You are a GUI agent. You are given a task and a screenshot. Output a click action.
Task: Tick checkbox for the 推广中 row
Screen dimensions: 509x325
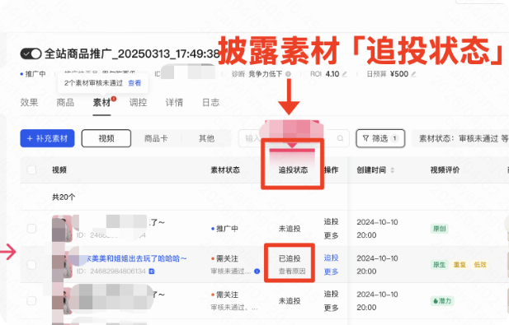tap(31, 229)
